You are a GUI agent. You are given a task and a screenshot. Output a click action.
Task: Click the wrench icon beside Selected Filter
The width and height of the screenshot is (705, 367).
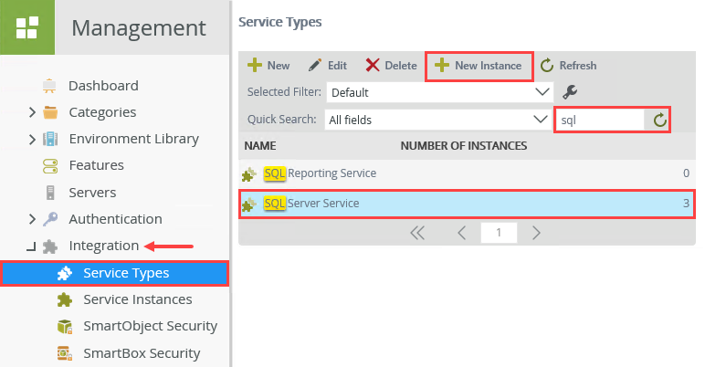[x=571, y=92]
